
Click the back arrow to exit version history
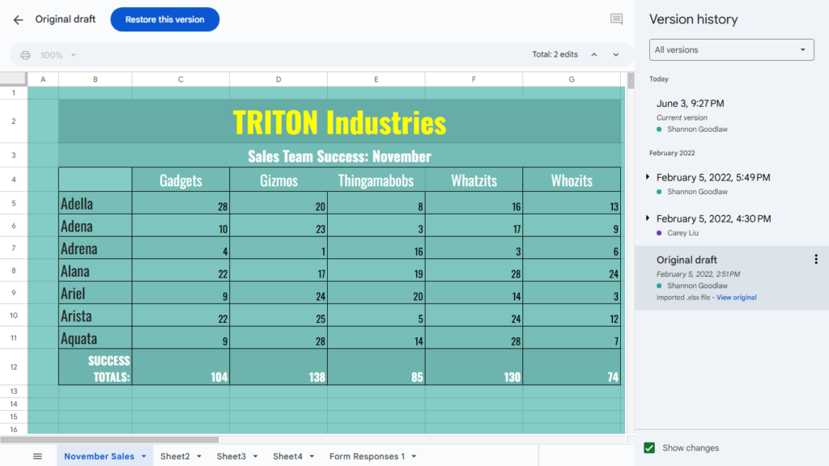click(18, 19)
